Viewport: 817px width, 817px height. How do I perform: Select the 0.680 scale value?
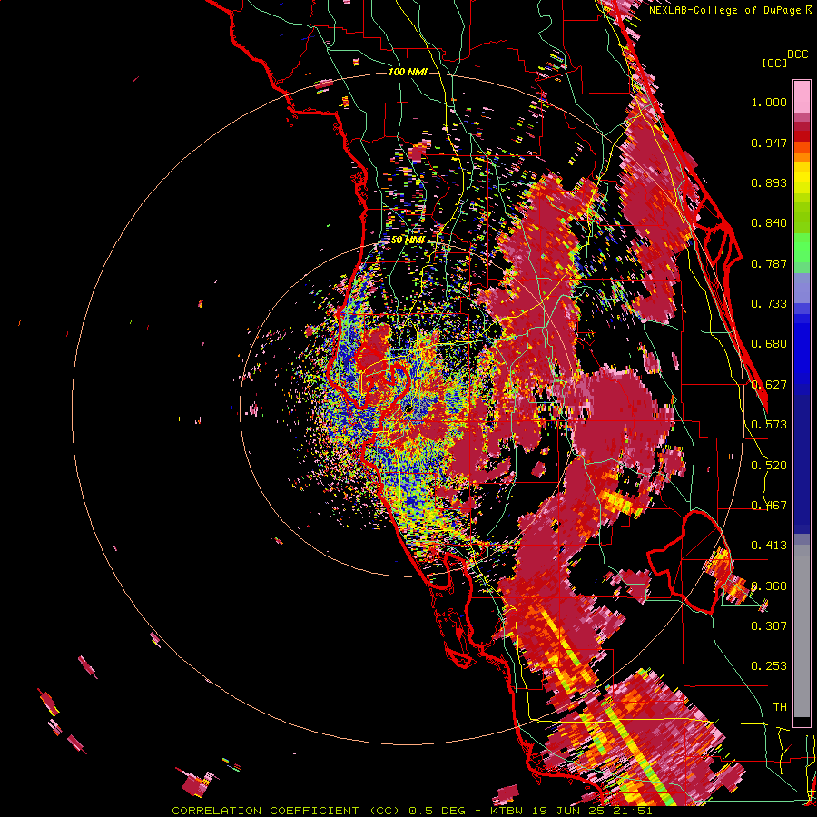click(769, 344)
